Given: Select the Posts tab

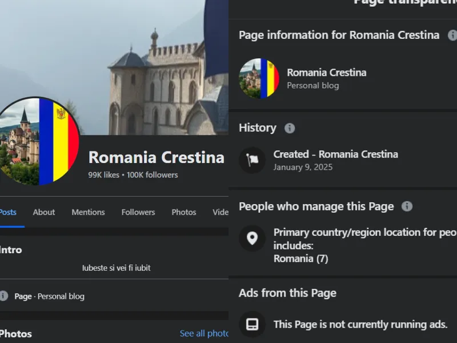Looking at the screenshot, I should tap(8, 212).
